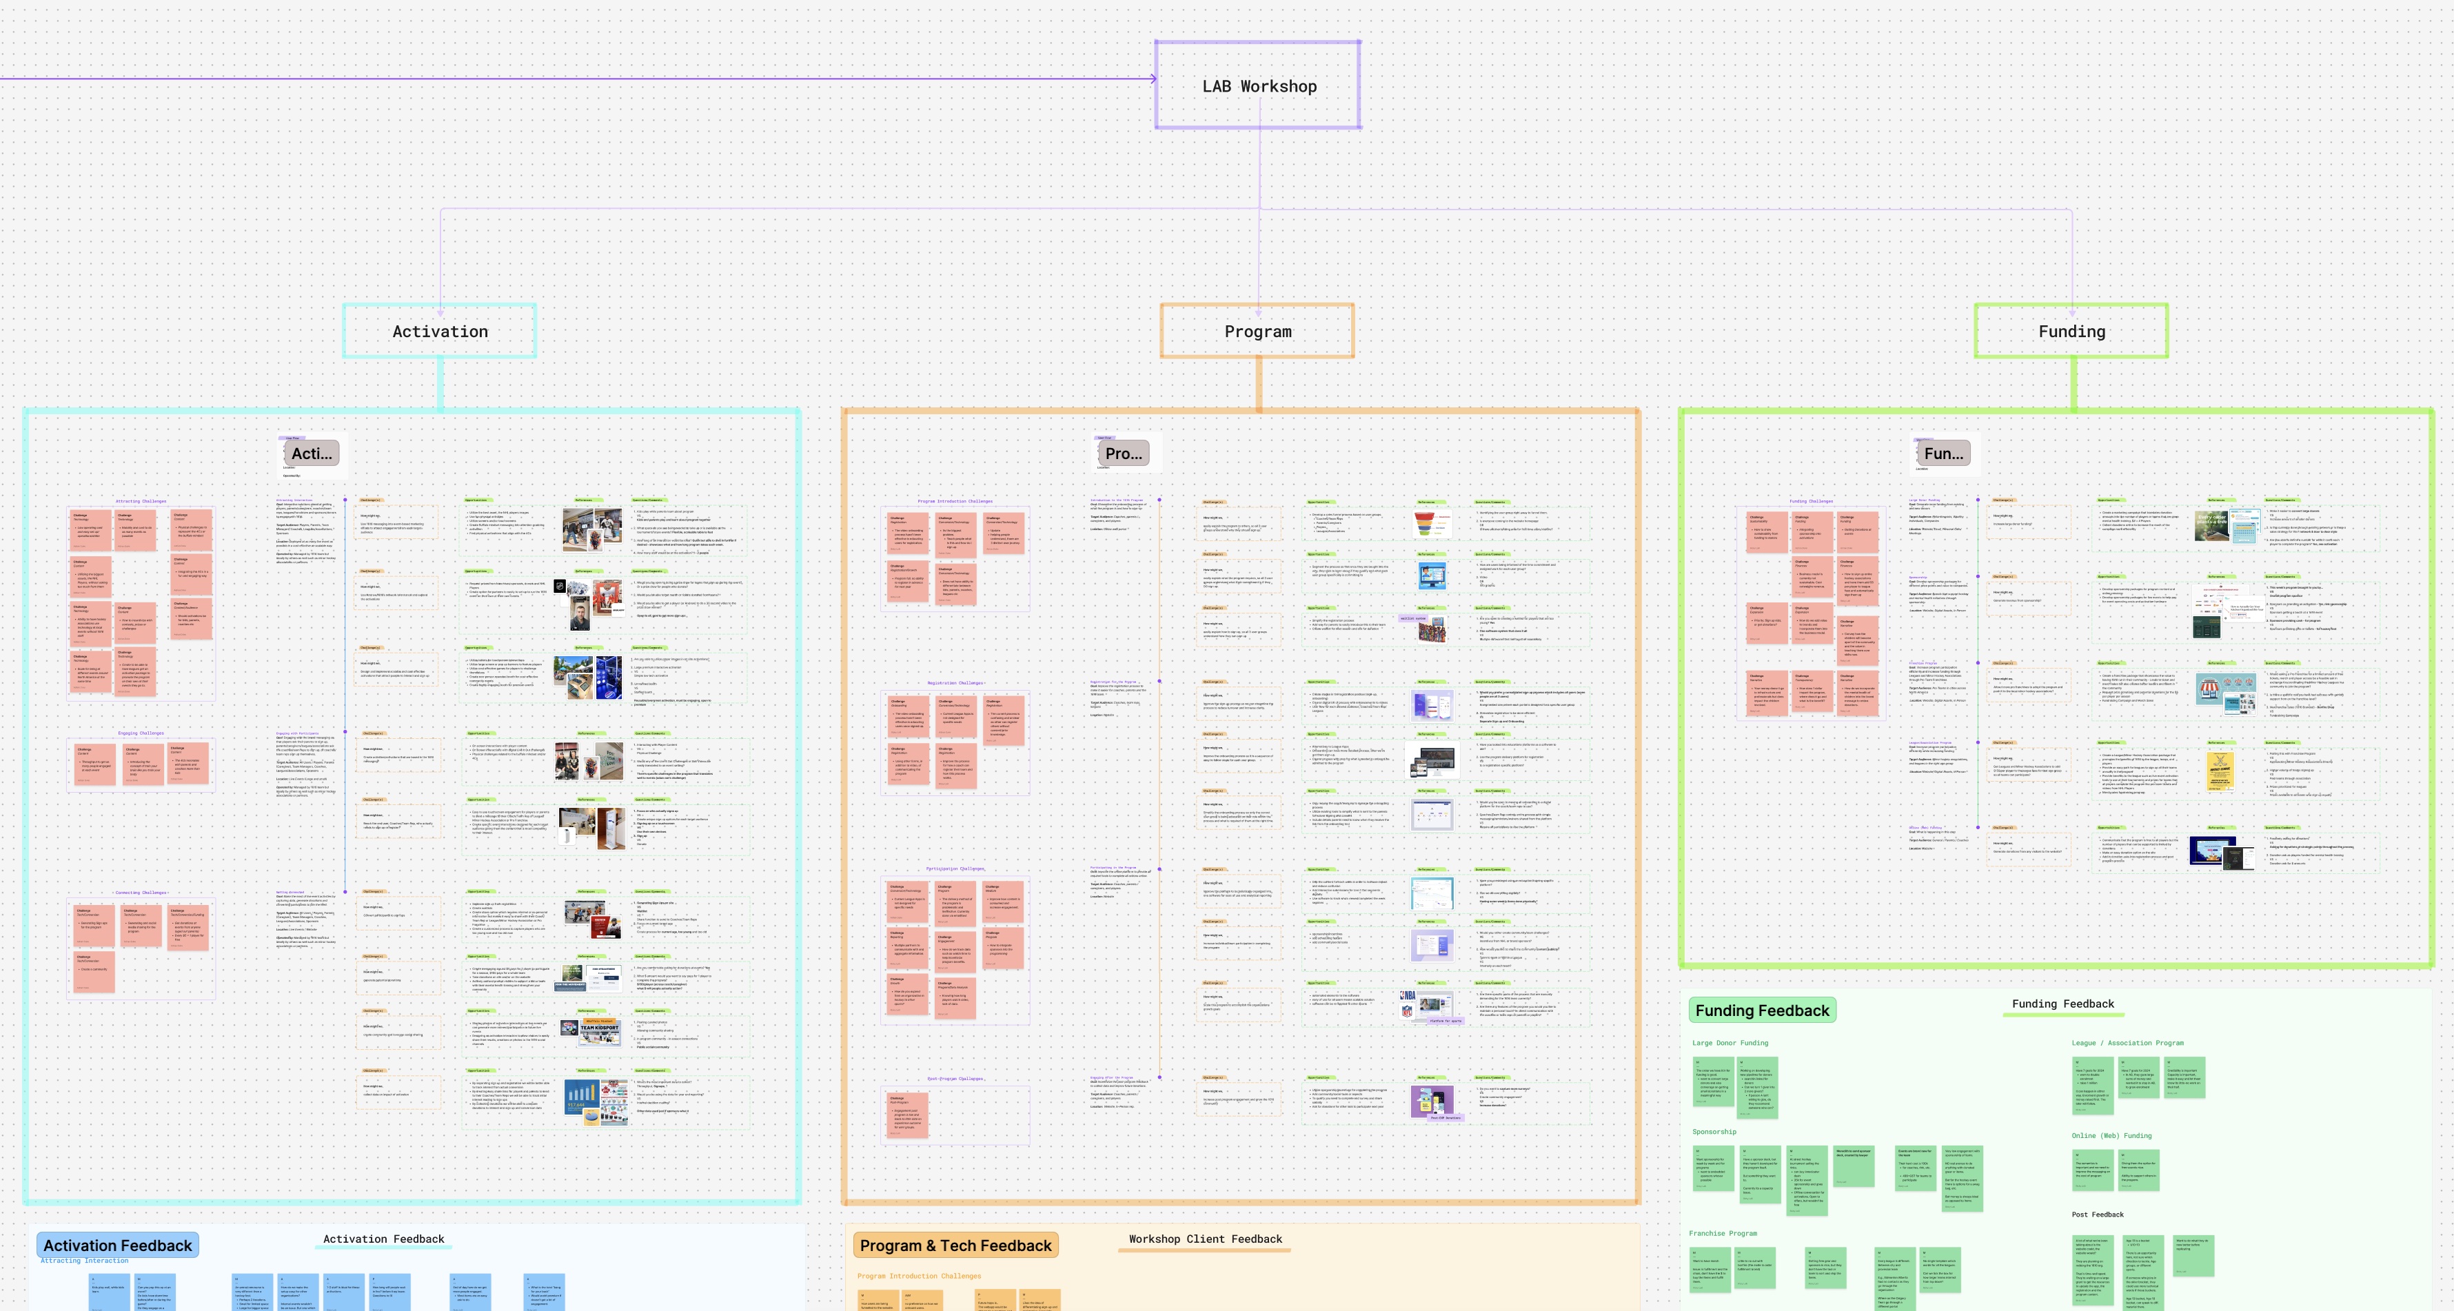Click the 'Post-Program Challenges' group title
This screenshot has width=2454, height=1311.
point(955,1079)
